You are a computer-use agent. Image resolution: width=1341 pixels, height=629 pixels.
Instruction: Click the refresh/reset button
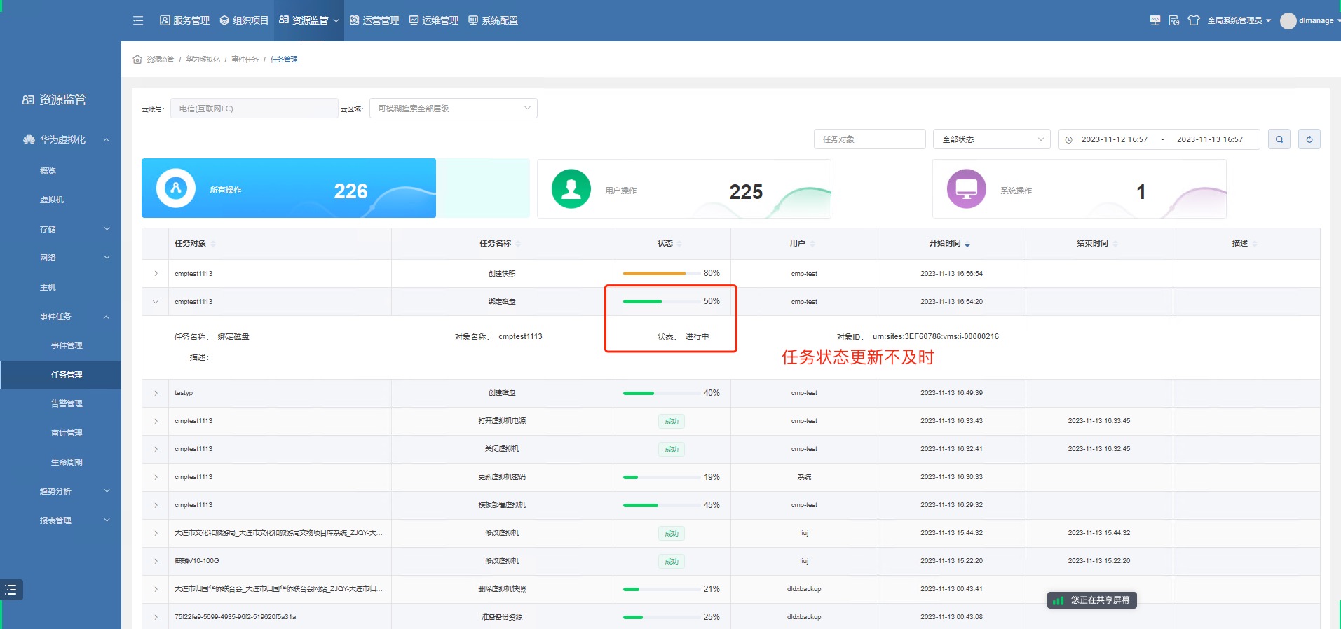click(1309, 139)
